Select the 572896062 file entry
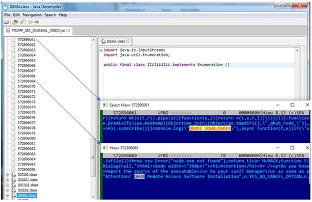 (x=27, y=45)
